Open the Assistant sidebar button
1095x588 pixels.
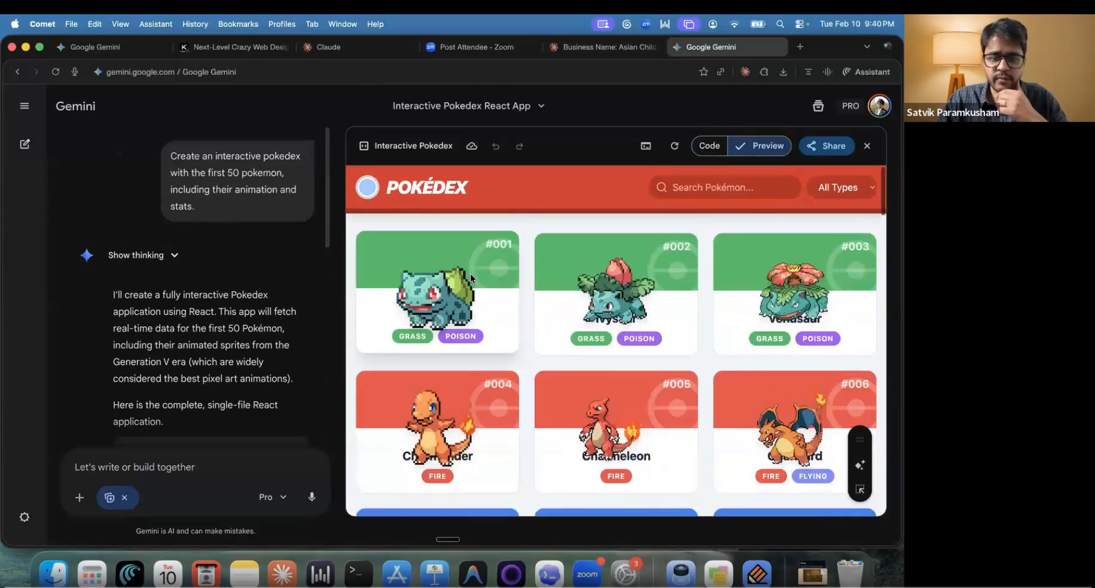(866, 72)
